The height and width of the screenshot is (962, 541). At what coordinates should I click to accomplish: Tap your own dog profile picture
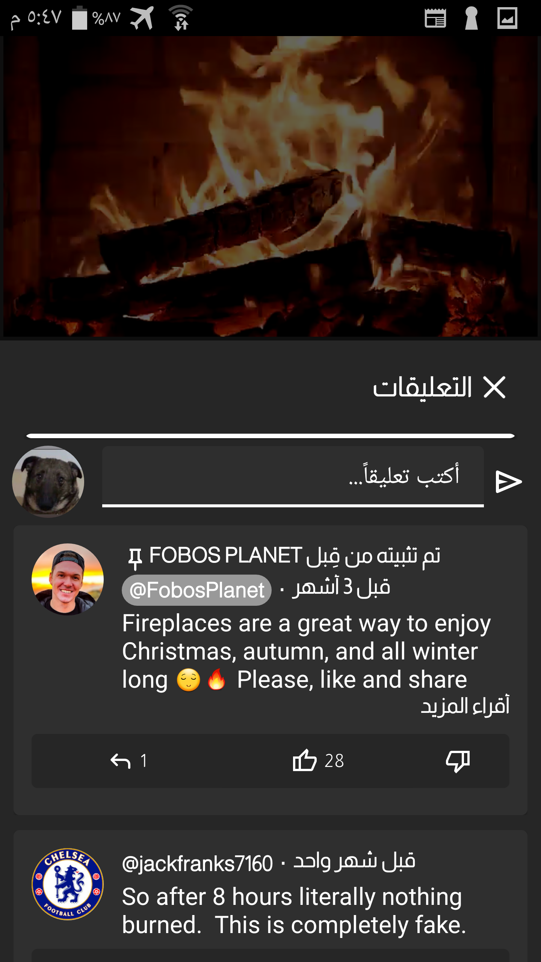(x=48, y=482)
